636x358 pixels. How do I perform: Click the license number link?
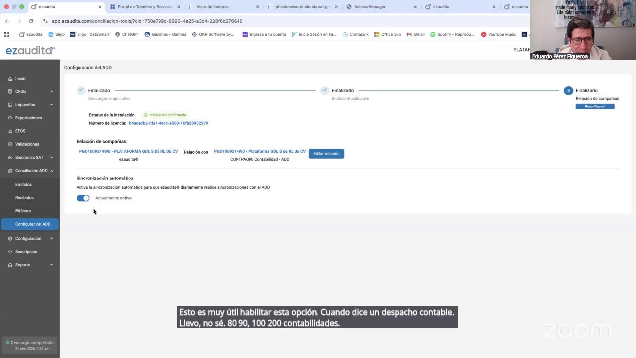pyautogui.click(x=168, y=123)
